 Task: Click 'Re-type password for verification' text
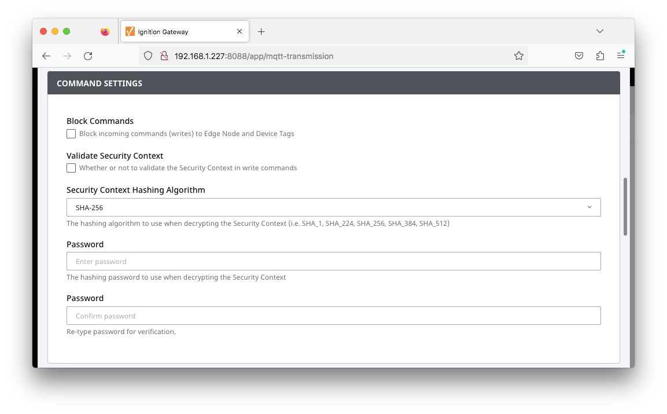point(121,332)
